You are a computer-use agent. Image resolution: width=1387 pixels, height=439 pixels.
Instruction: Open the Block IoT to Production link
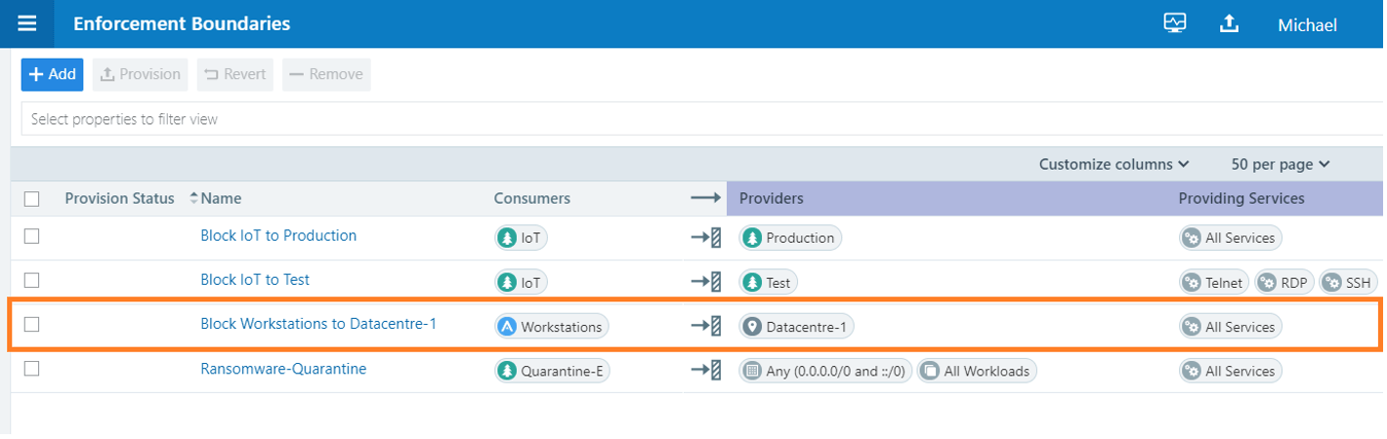coord(278,235)
